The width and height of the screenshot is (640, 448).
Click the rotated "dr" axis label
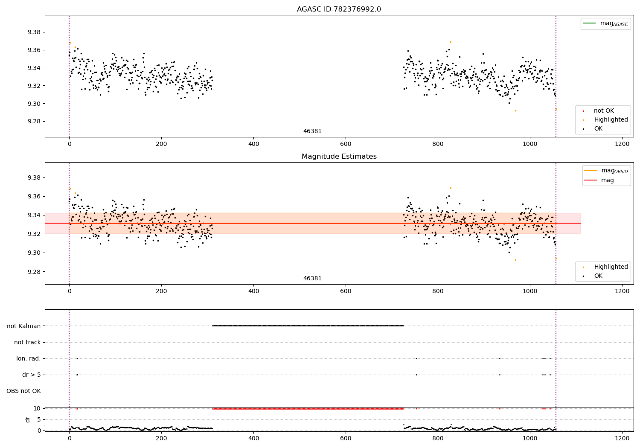(x=28, y=419)
